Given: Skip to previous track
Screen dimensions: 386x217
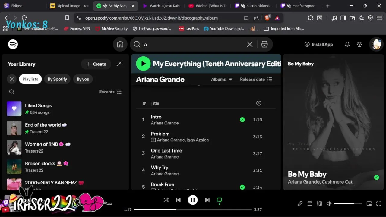Looking at the screenshot, I should tap(178, 200).
